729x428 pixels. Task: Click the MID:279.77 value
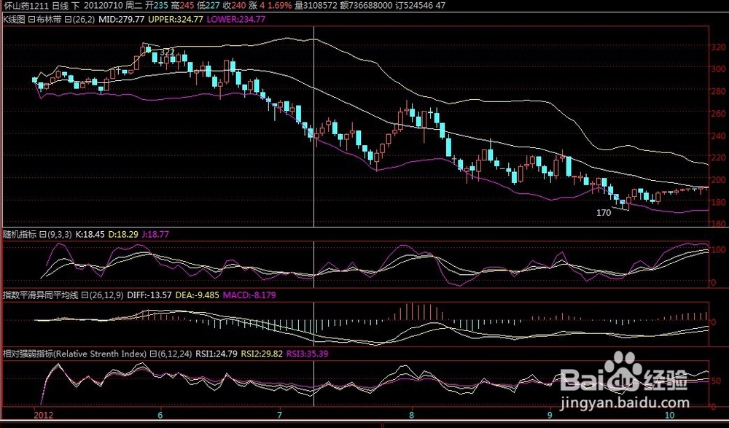(x=121, y=20)
